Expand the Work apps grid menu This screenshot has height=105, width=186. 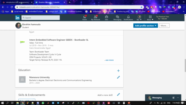click(x=150, y=18)
